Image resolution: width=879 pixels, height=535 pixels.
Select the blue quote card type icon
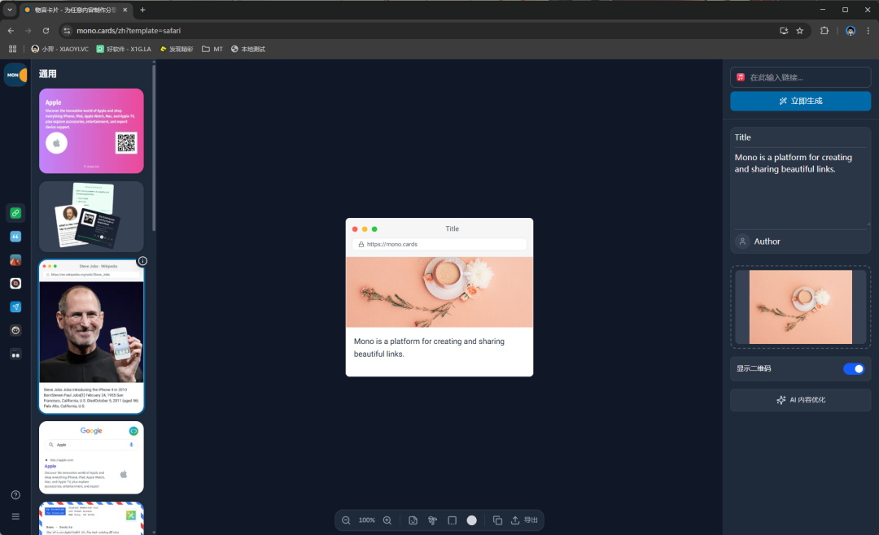[15, 237]
